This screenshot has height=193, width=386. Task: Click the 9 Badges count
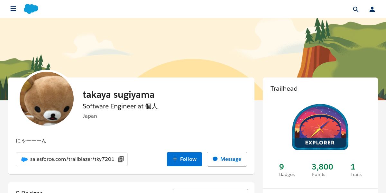coord(287,170)
